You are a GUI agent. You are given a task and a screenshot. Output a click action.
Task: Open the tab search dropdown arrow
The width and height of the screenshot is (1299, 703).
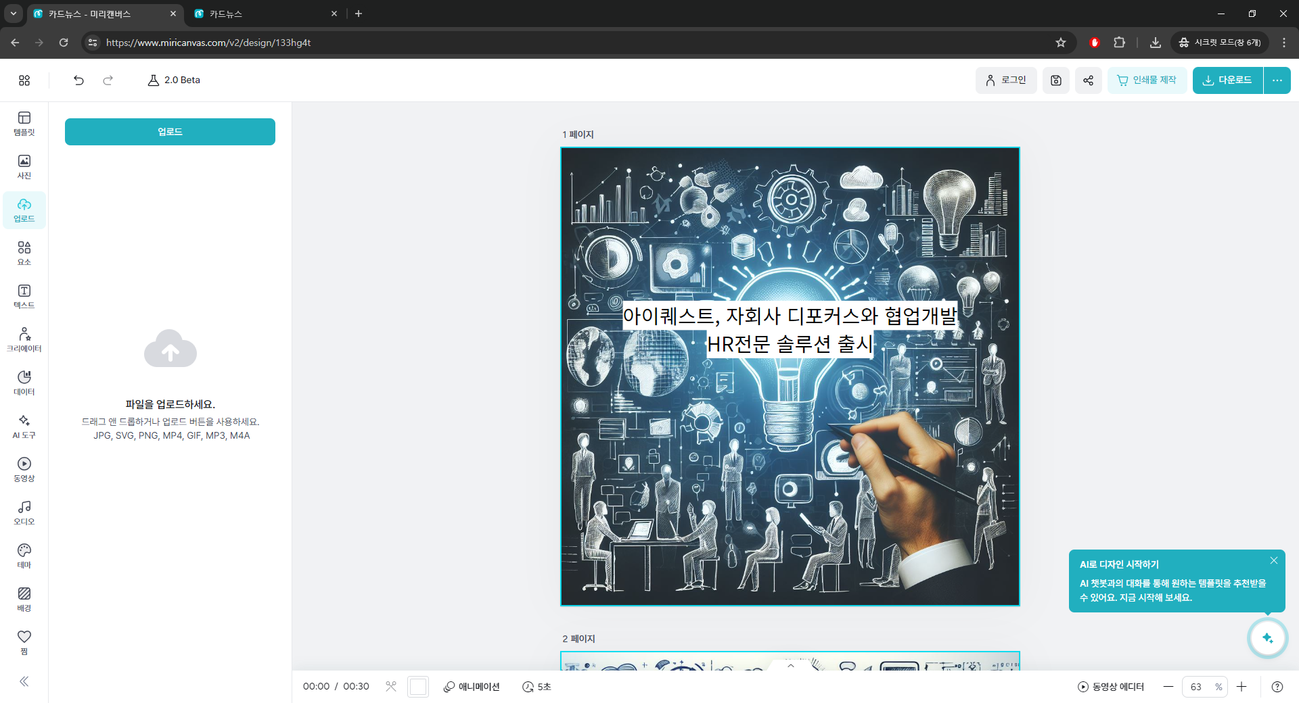(14, 14)
